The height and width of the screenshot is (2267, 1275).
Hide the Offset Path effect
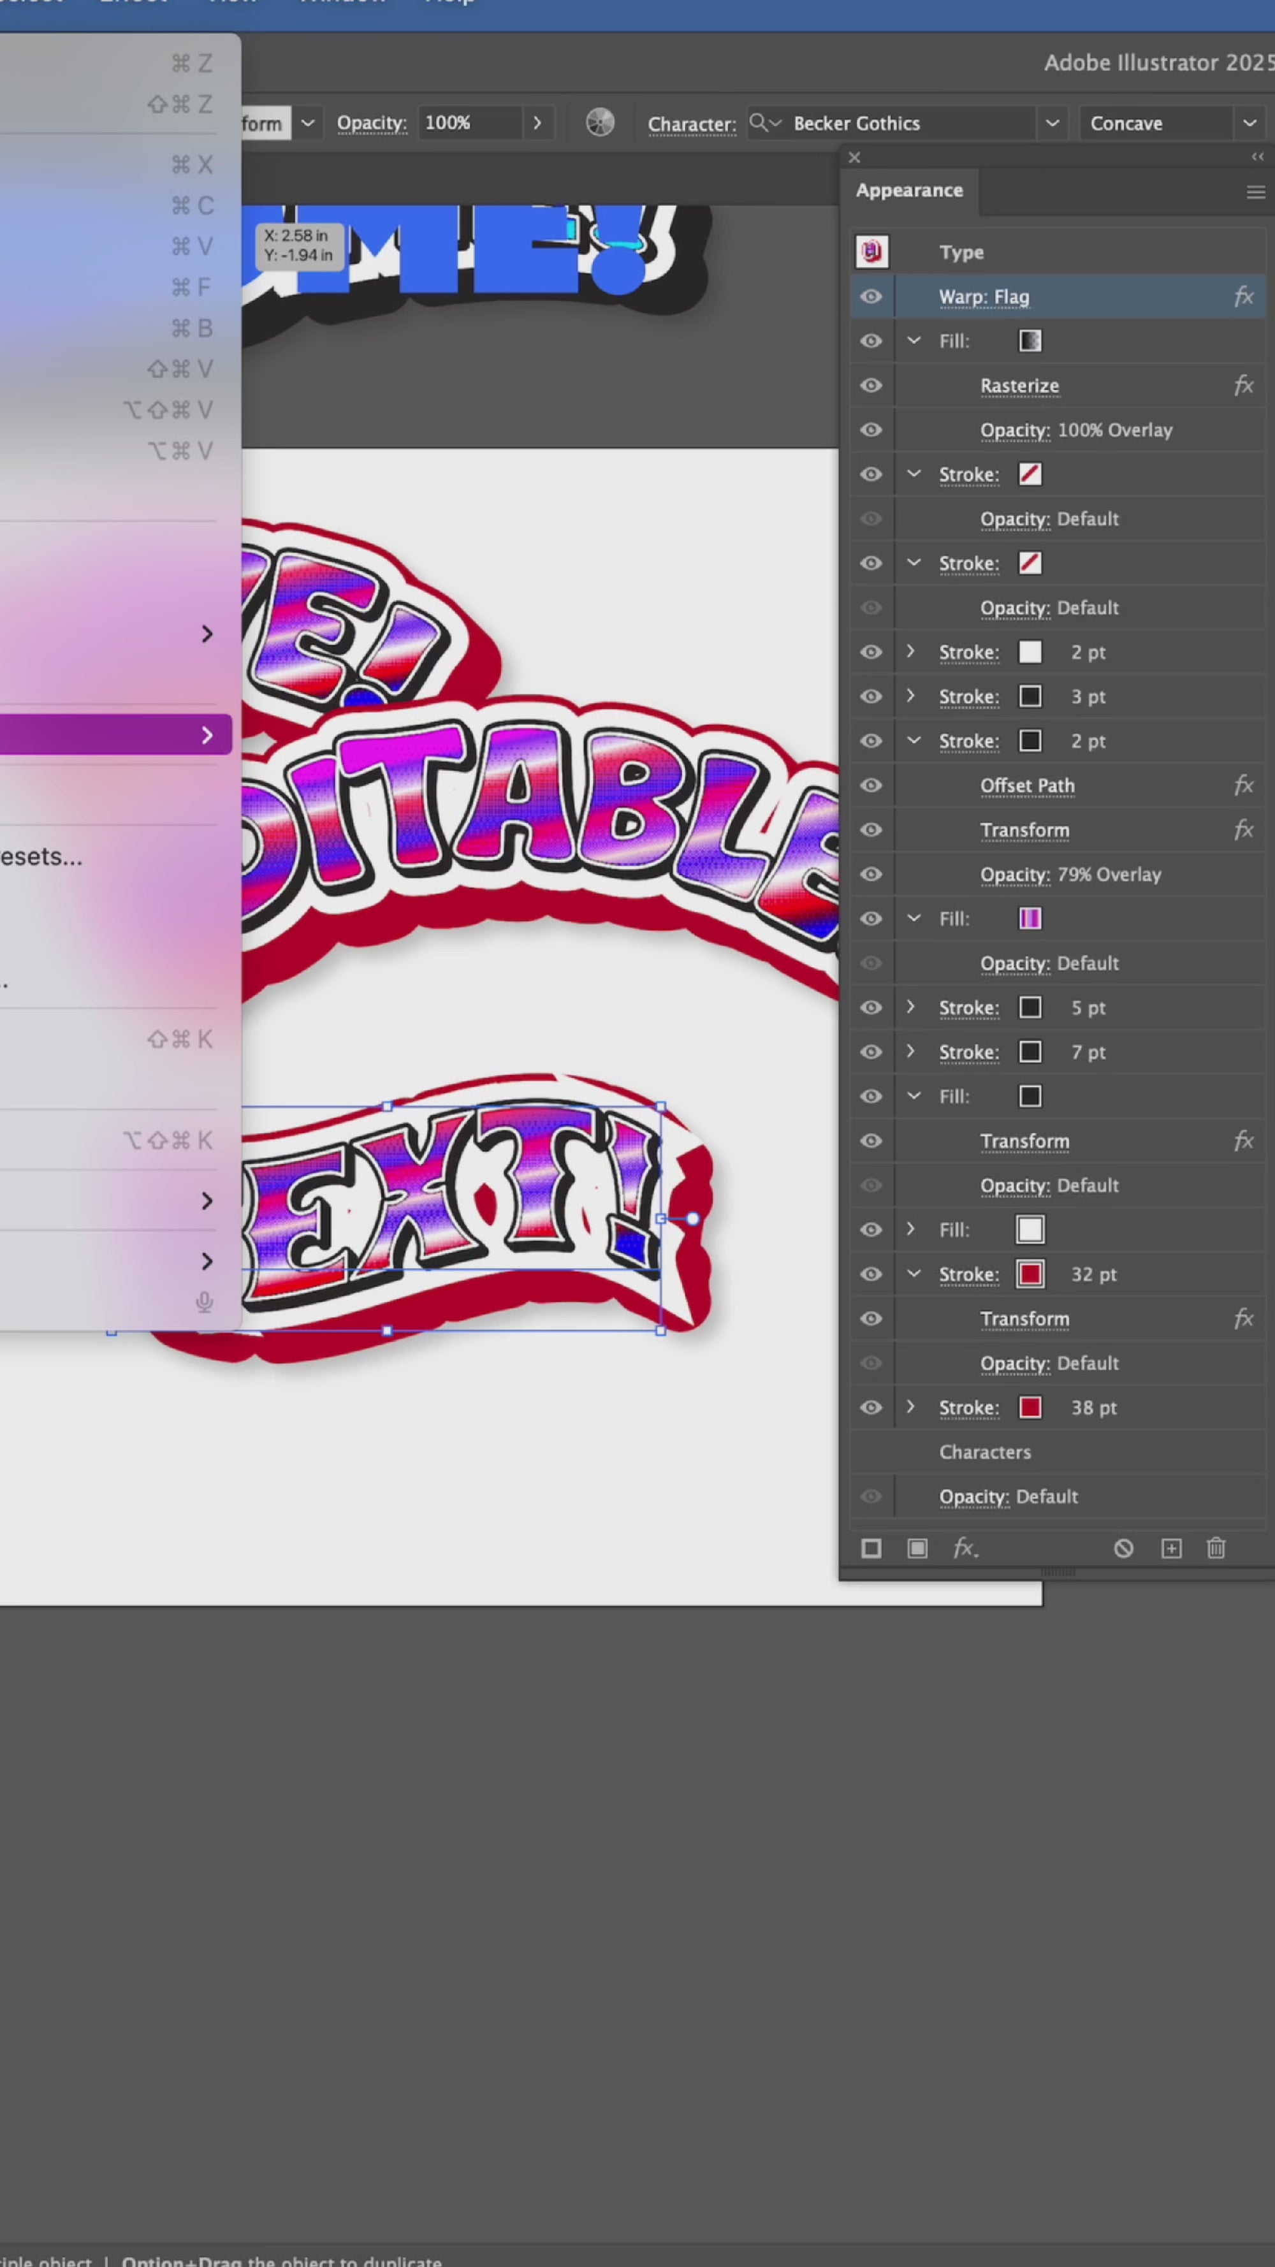(871, 785)
